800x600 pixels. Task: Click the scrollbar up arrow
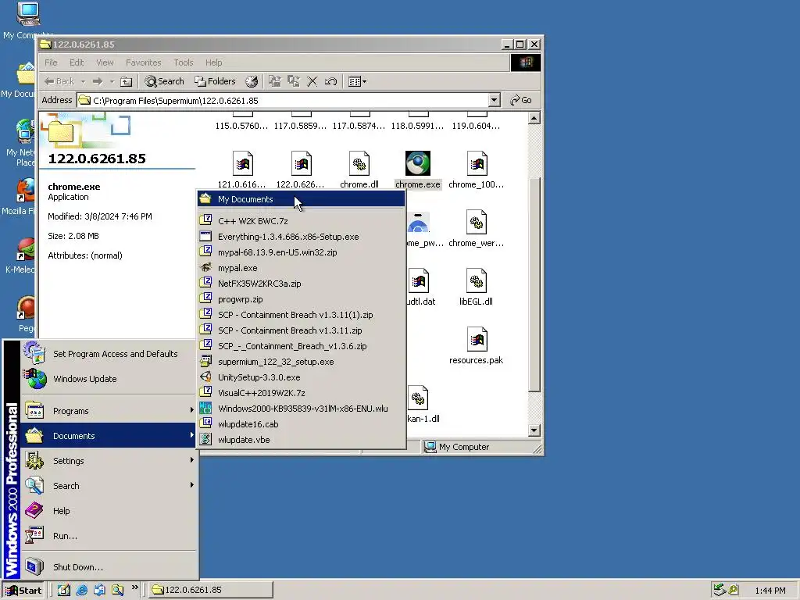[534, 119]
